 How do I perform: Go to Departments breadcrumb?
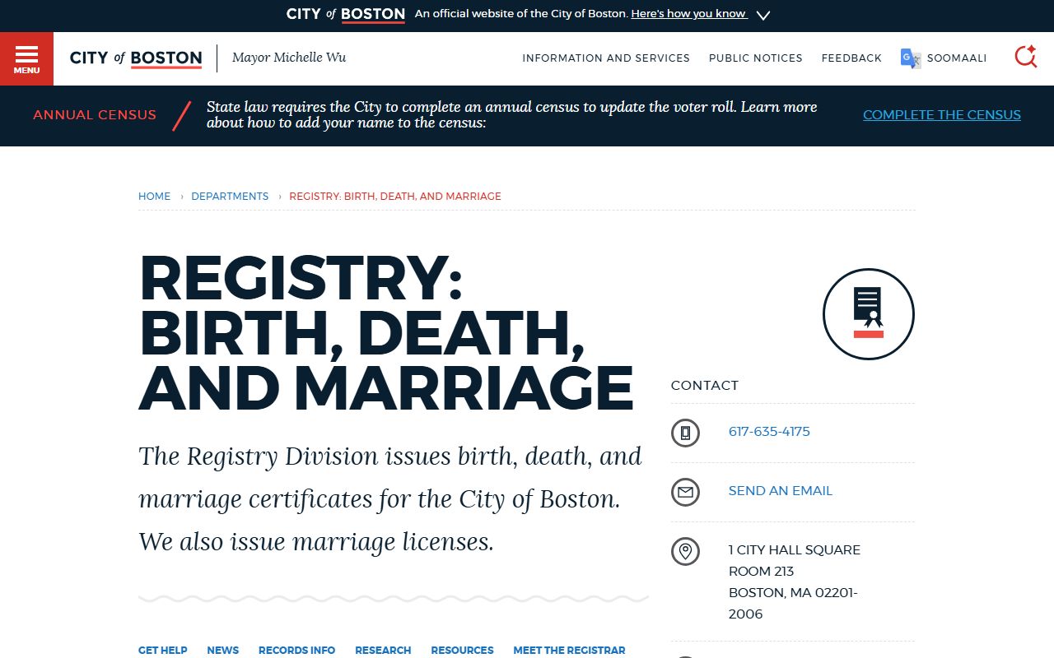(x=230, y=197)
